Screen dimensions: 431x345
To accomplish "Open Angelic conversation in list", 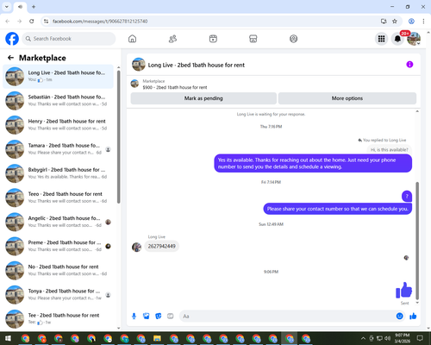I will (x=58, y=222).
